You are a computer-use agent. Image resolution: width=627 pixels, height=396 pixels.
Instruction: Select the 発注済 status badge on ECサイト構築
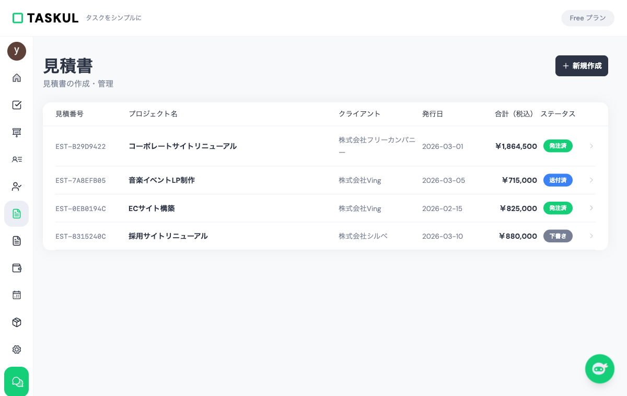pyautogui.click(x=558, y=208)
